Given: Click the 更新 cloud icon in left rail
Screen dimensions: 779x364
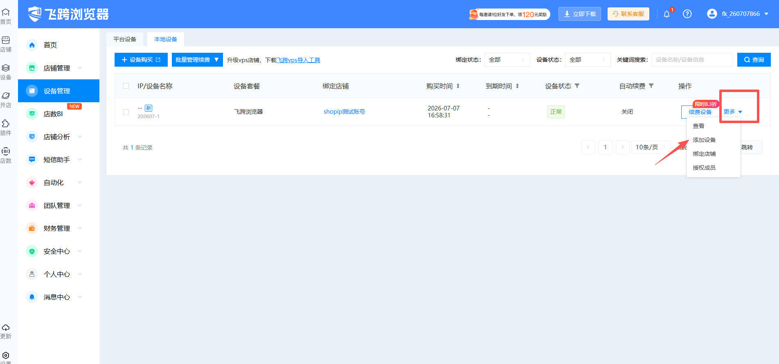Looking at the screenshot, I should click(6, 328).
